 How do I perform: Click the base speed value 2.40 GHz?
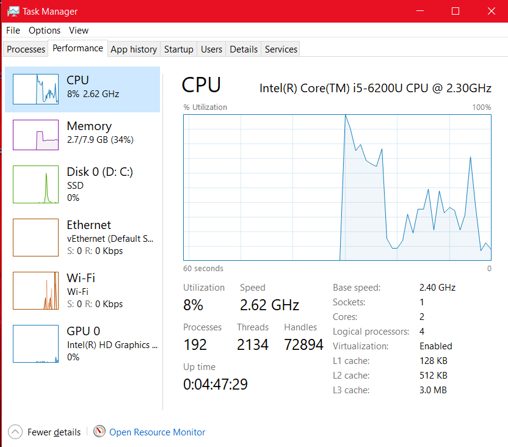click(x=437, y=287)
